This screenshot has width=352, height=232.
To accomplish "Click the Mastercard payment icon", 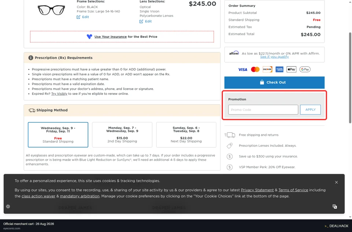I will pos(255,70).
